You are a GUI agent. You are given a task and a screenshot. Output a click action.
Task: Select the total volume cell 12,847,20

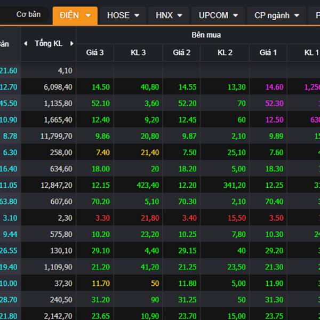coord(57,185)
